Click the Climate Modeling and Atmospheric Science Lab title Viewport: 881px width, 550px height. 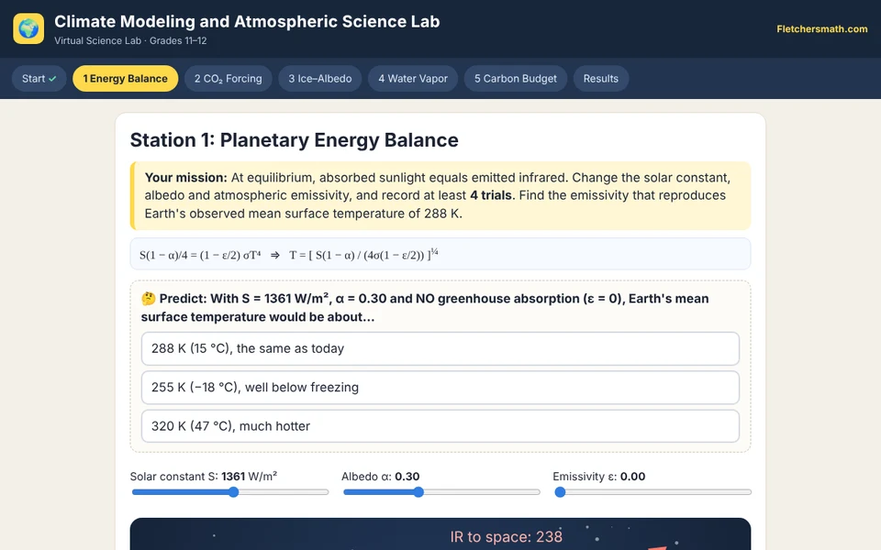click(247, 21)
